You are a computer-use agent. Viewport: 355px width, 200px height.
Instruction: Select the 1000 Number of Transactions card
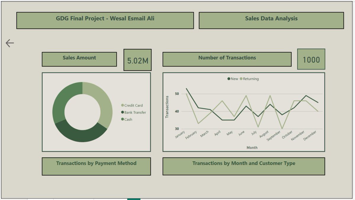click(311, 59)
